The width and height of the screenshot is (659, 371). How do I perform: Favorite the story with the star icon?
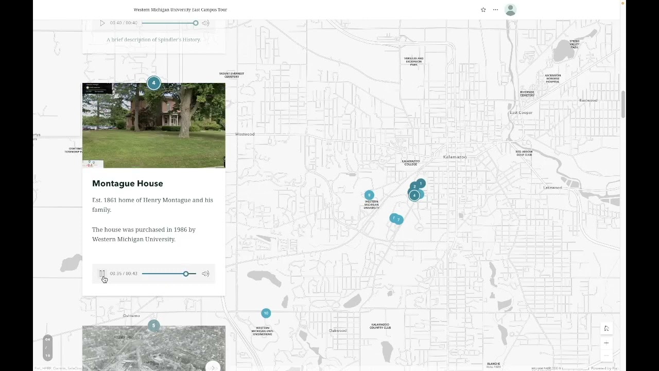pyautogui.click(x=483, y=10)
